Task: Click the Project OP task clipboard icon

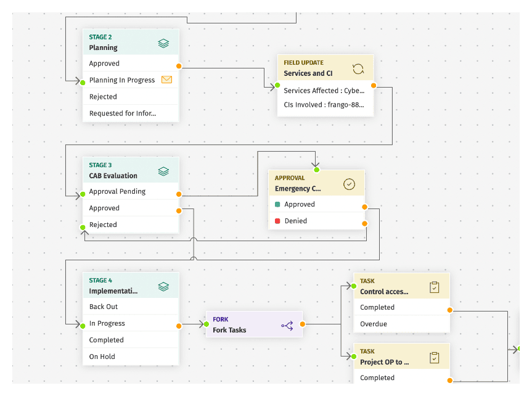Action: coord(435,357)
